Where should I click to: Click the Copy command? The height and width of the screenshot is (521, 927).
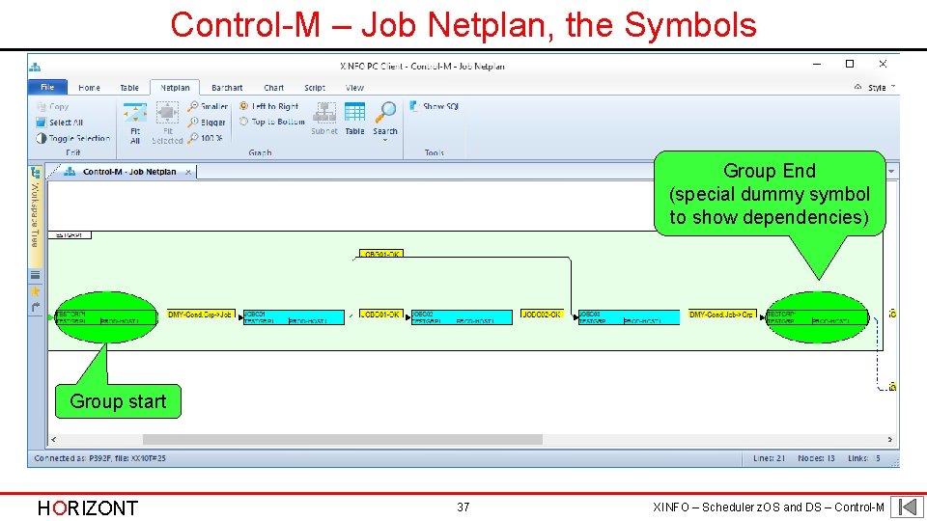click(52, 107)
